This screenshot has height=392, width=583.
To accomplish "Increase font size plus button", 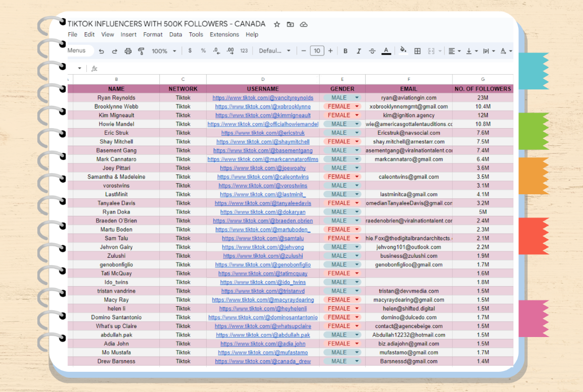I will tap(330, 51).
